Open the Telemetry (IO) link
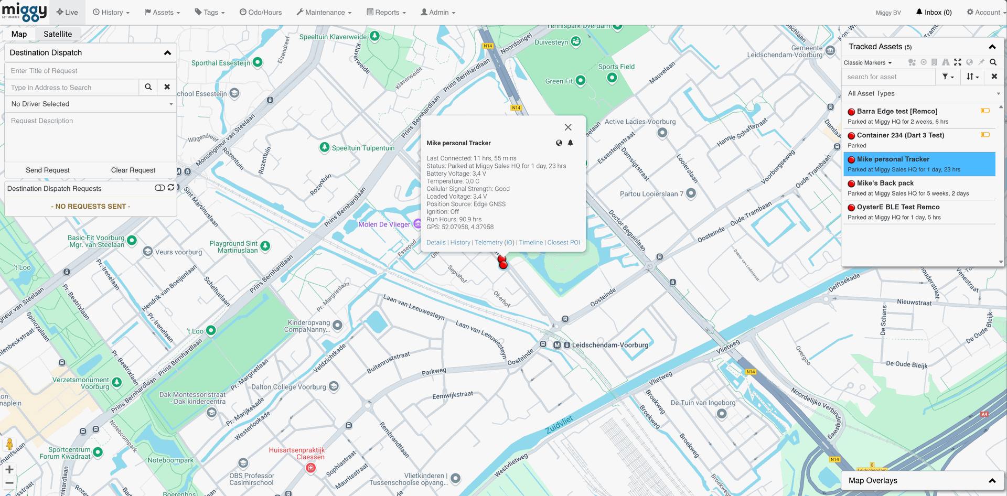Viewport: 1007px width, 496px height. tap(495, 242)
